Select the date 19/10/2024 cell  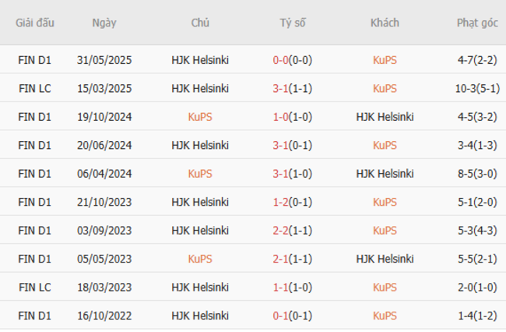(104, 117)
